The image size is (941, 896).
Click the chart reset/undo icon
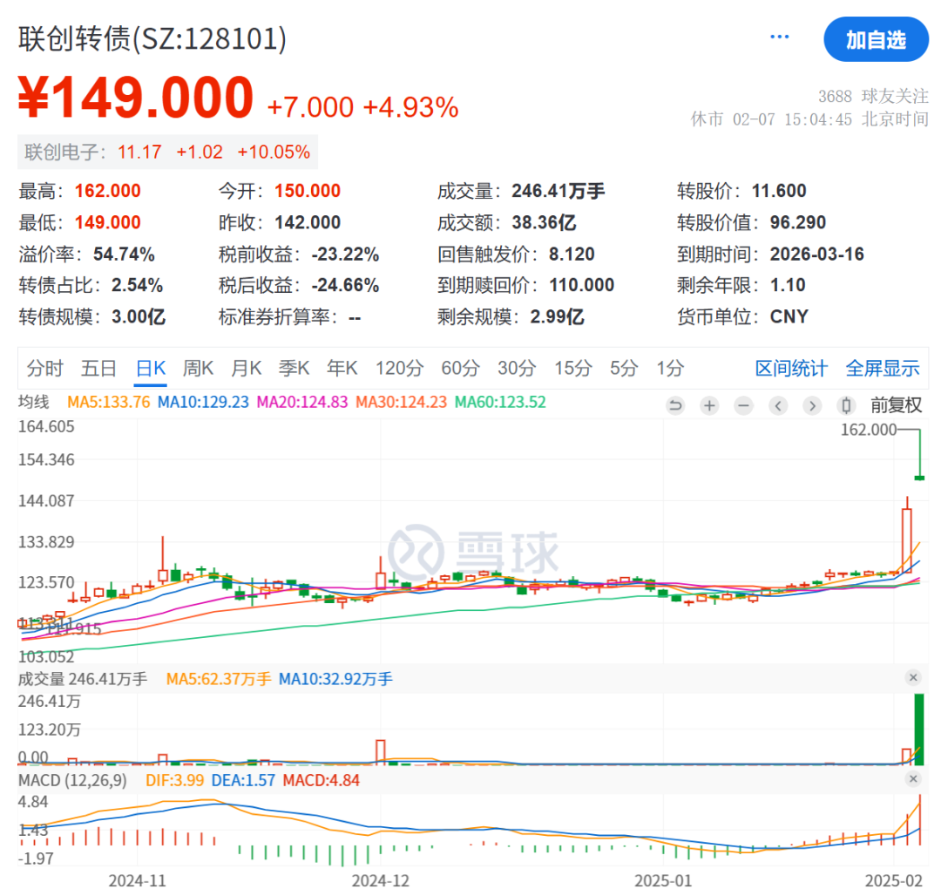tap(675, 405)
